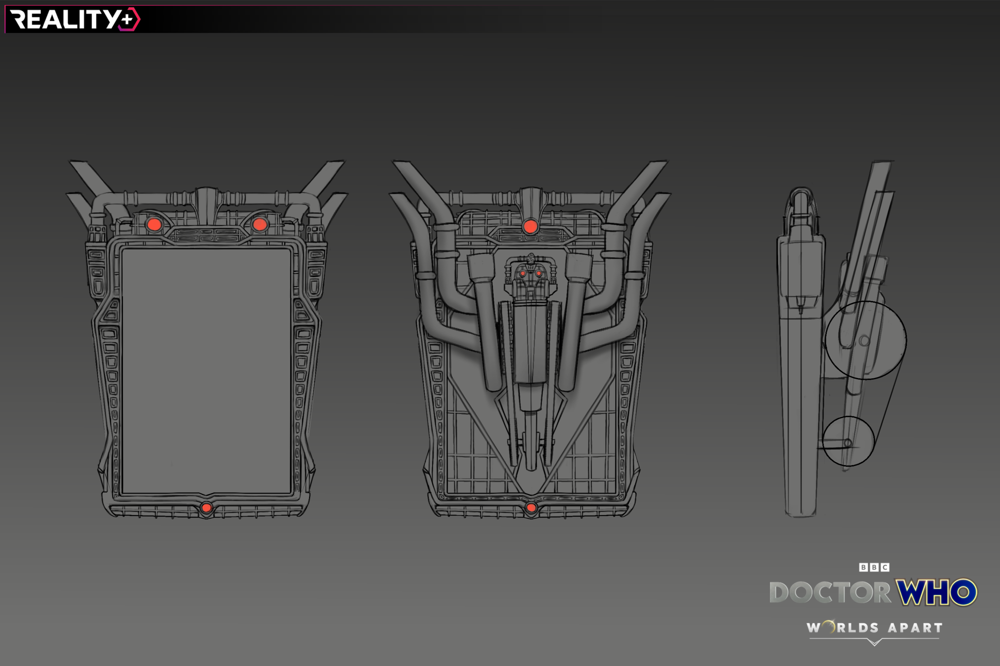Click the silver DOCTOR logo text
This screenshot has width=1000, height=666.
(x=830, y=593)
